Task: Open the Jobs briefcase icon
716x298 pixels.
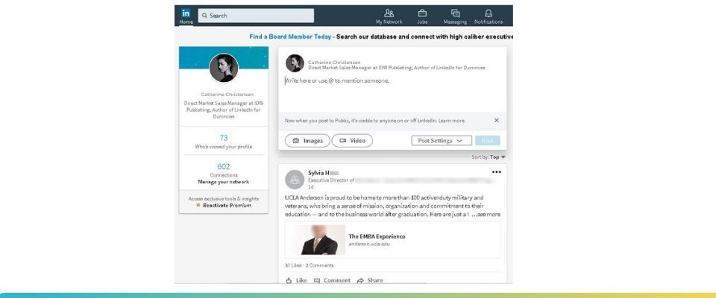Action: coord(422,13)
